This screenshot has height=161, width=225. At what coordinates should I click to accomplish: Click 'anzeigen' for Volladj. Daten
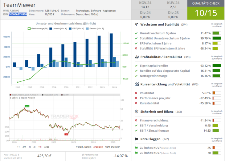click(x=98, y=147)
